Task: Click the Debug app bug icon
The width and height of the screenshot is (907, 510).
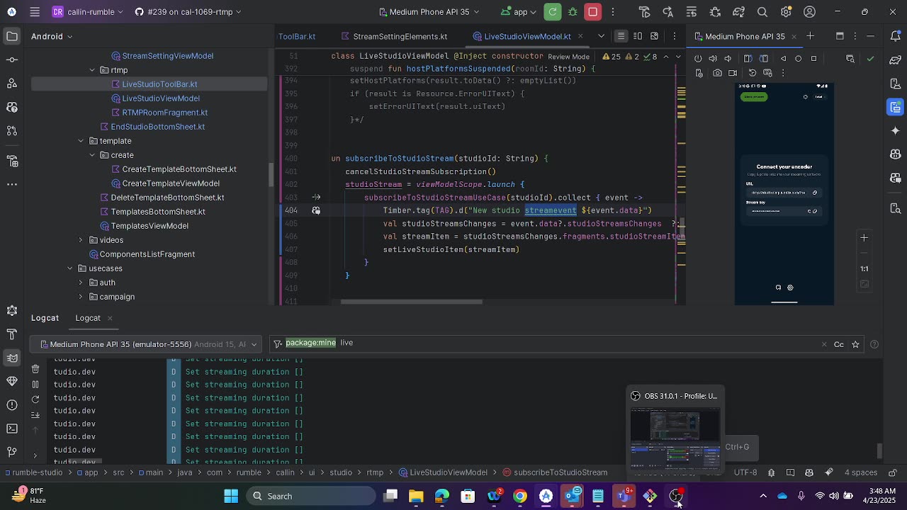Action: click(573, 12)
